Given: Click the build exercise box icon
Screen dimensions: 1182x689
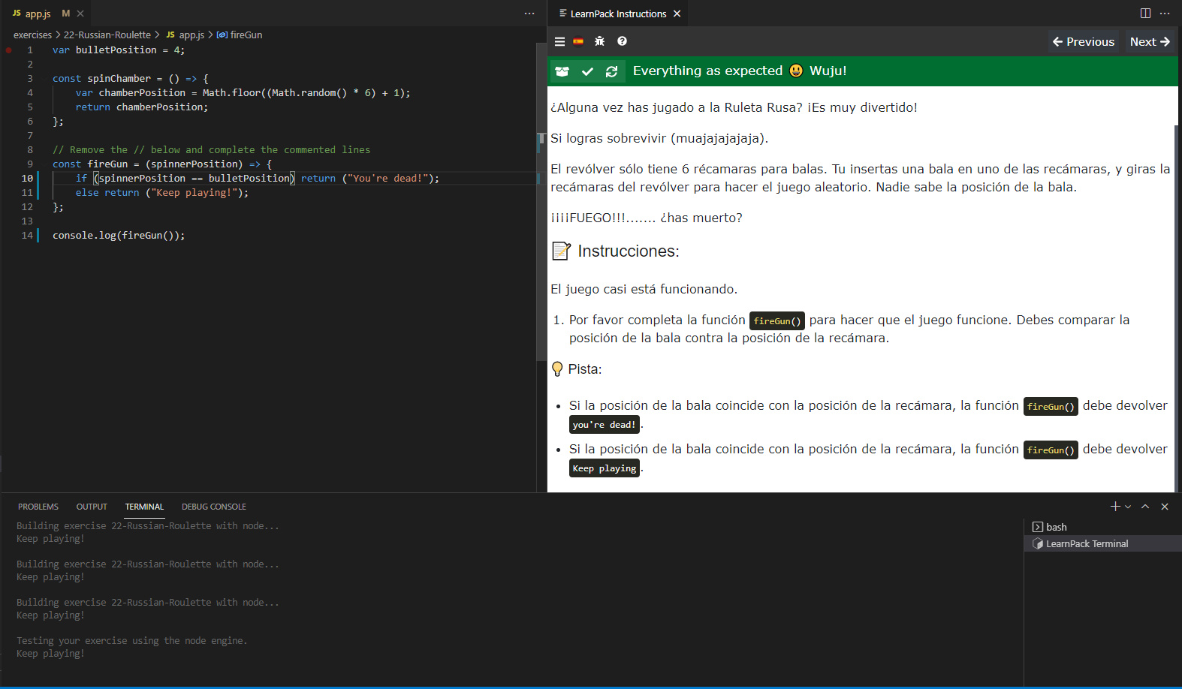Looking at the screenshot, I should click(x=562, y=71).
